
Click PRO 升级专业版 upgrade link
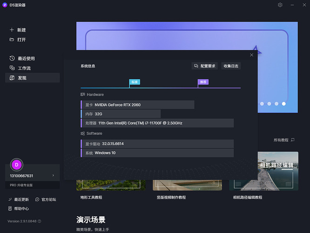pyautogui.click(x=21, y=185)
